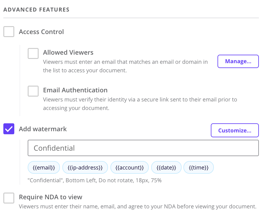Screen dimensions: 261x219
Task: Click the Require NDA to view label
Action: tap(50, 197)
